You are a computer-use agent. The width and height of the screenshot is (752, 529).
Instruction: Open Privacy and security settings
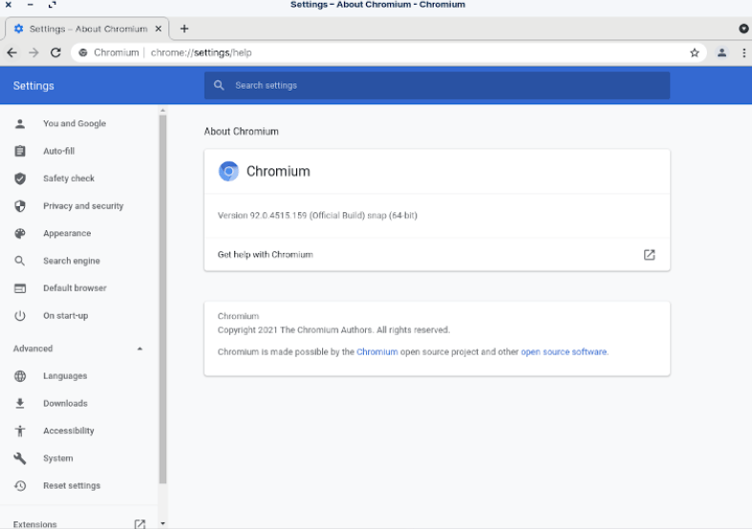coord(83,206)
